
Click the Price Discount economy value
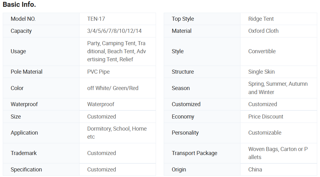pyautogui.click(x=266, y=117)
